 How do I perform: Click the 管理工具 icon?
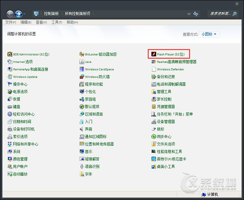click(154, 91)
